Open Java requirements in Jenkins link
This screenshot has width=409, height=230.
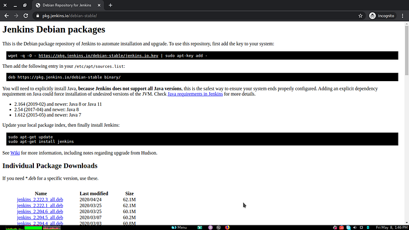[195, 94]
